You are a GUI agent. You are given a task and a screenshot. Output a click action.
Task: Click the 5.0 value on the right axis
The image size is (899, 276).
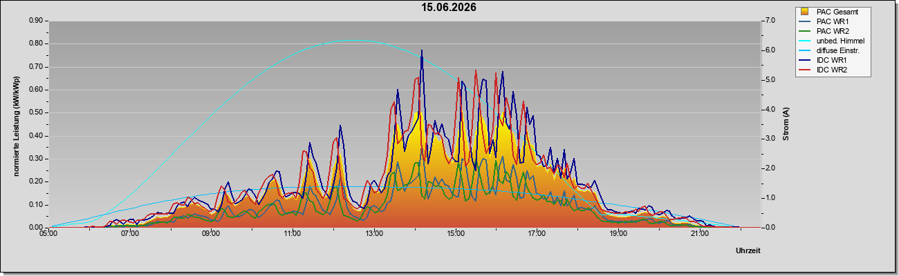click(x=770, y=80)
